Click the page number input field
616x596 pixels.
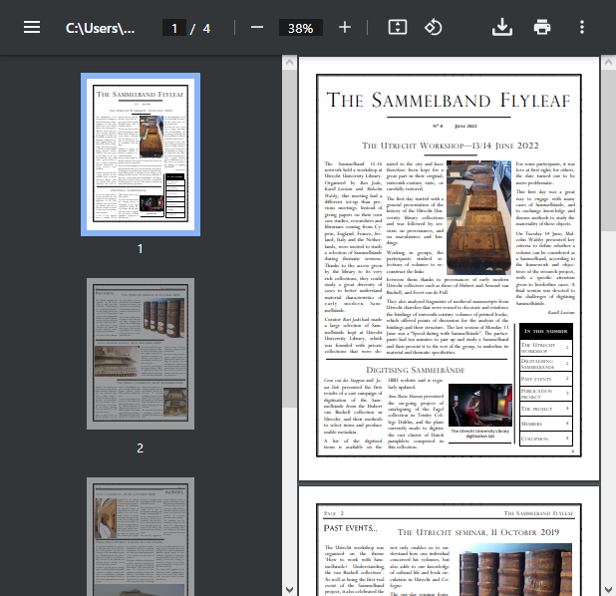[x=174, y=28]
